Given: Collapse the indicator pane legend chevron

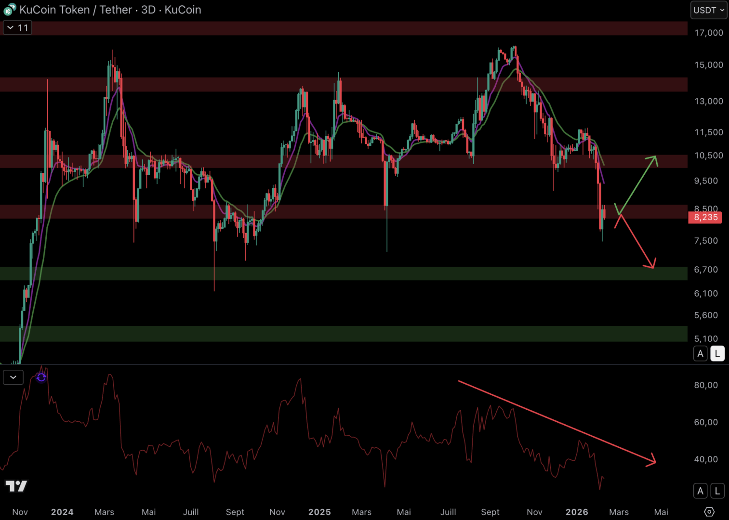Looking at the screenshot, I should point(13,377).
